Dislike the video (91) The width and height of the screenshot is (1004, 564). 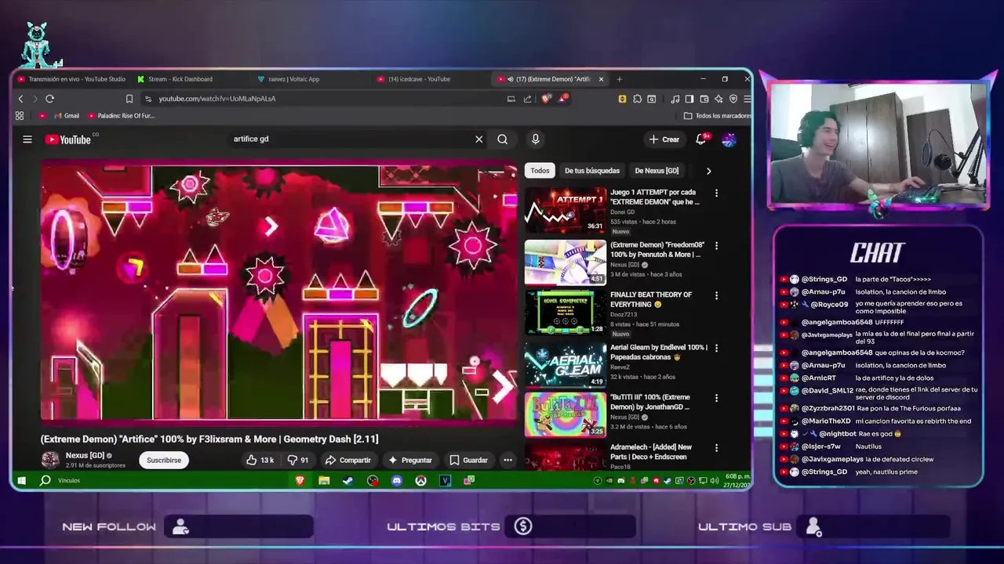[298, 461]
